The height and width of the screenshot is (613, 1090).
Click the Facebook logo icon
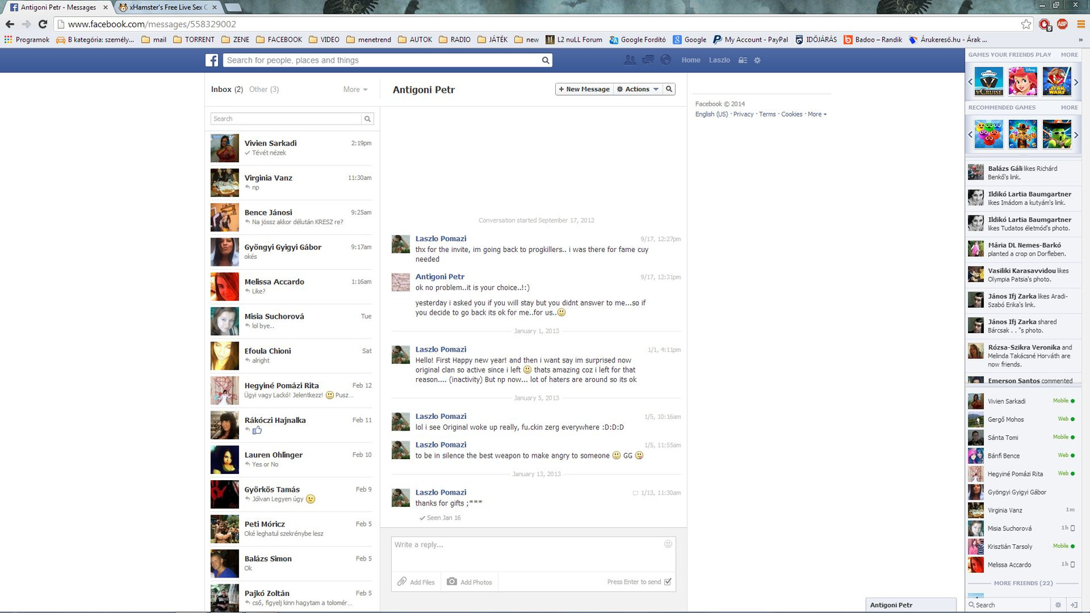[212, 60]
